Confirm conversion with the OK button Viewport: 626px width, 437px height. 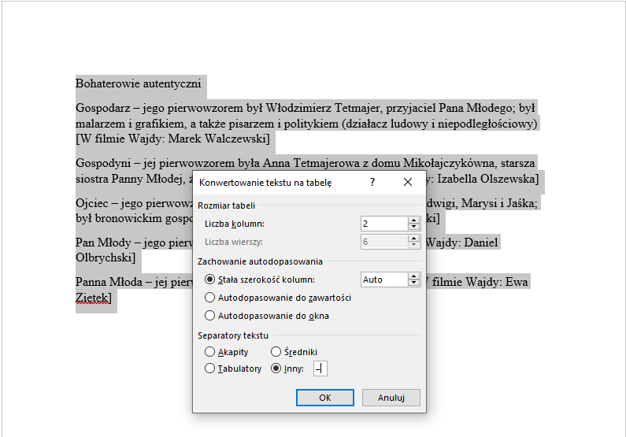(x=324, y=398)
